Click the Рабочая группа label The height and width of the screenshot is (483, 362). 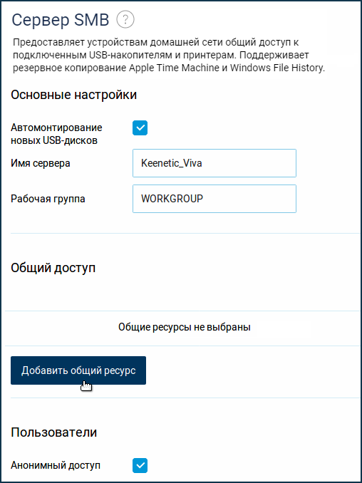48,199
